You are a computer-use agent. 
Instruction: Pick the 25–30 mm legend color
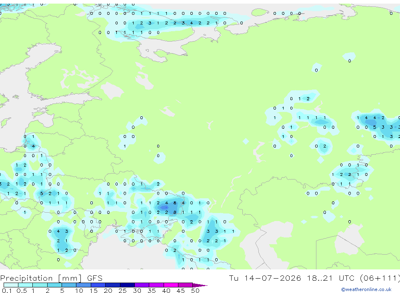pos(127,285)
